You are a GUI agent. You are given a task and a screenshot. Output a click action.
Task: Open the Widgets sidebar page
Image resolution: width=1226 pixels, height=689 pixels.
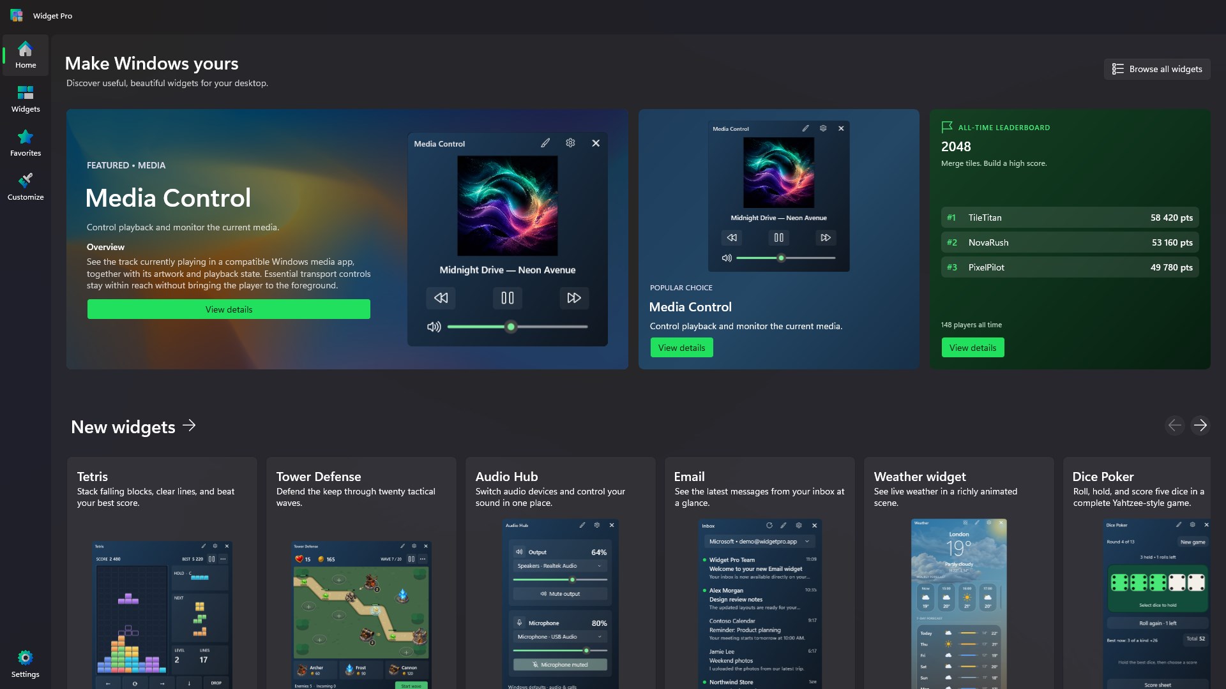click(x=26, y=100)
